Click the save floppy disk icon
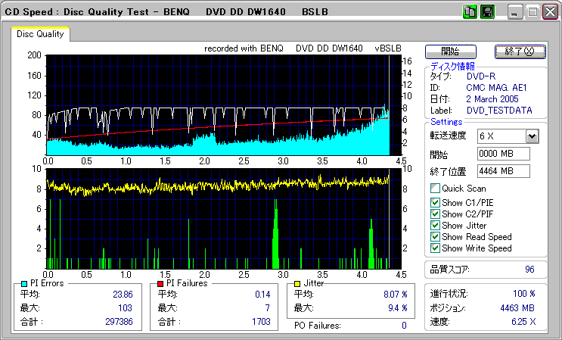Image resolution: width=562 pixels, height=340 pixels. tap(487, 12)
